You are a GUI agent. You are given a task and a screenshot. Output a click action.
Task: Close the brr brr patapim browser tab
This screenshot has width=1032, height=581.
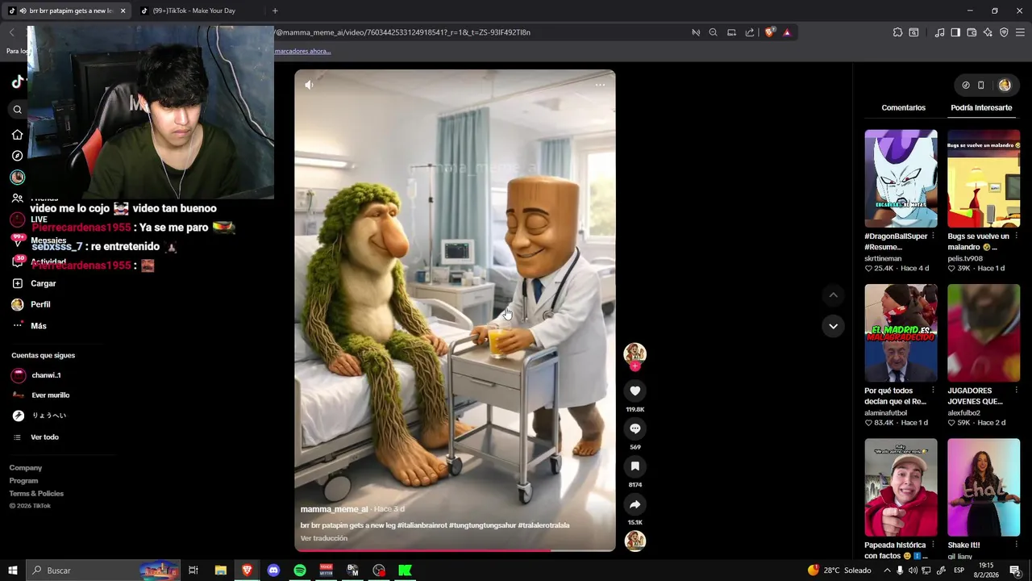click(x=123, y=10)
